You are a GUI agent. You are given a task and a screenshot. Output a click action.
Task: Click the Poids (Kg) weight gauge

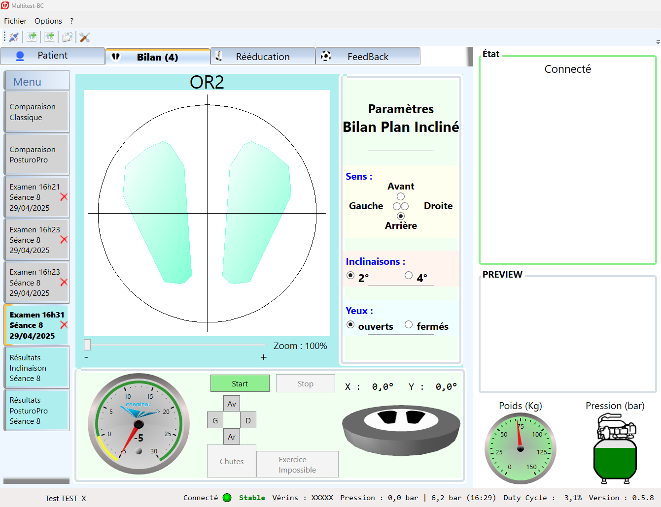click(x=521, y=448)
